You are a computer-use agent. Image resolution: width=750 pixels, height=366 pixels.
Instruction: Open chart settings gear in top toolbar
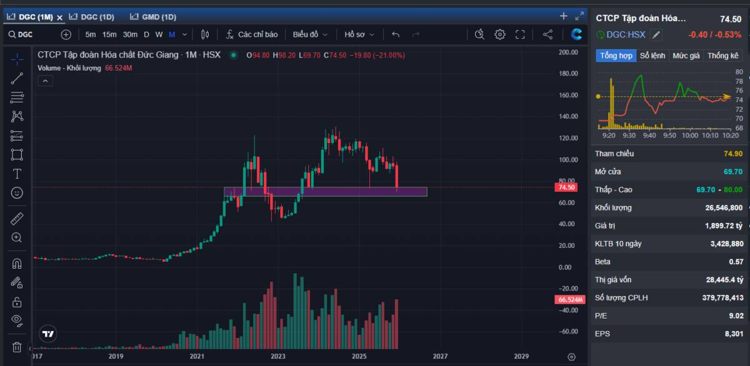click(x=500, y=34)
